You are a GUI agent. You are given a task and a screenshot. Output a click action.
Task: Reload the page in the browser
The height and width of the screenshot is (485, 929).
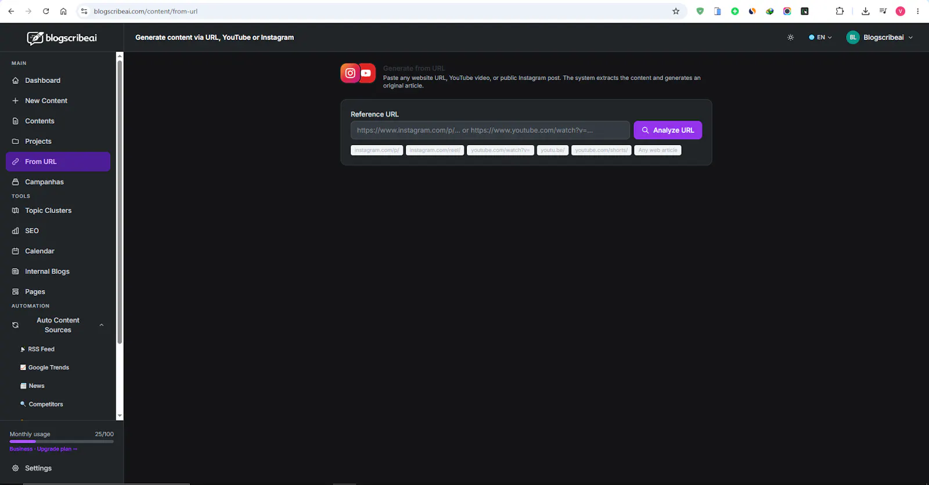46,11
